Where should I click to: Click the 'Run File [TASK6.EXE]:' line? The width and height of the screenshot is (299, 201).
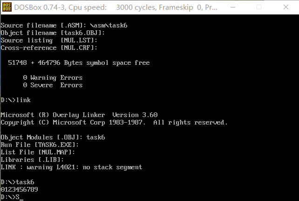(40, 145)
